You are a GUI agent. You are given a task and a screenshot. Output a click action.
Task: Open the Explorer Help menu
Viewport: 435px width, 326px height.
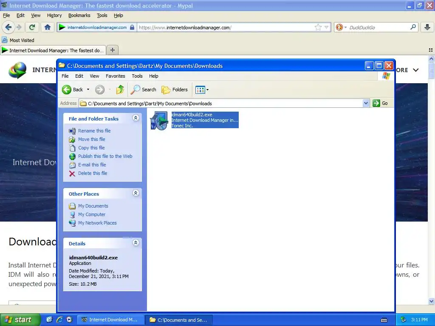pyautogui.click(x=153, y=76)
